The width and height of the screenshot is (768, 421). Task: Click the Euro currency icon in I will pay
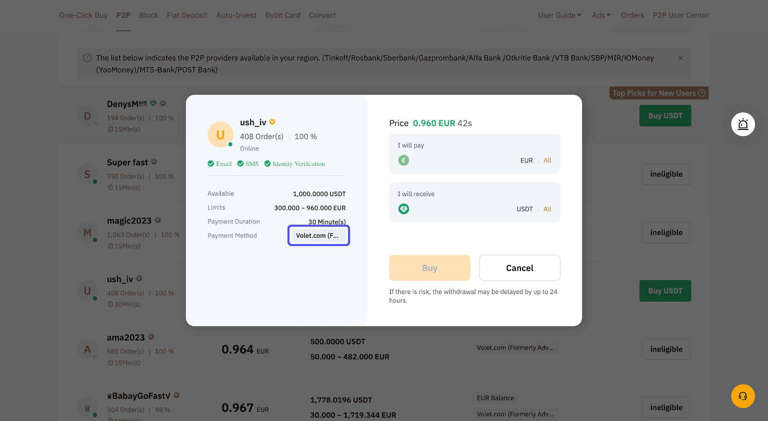pyautogui.click(x=404, y=160)
